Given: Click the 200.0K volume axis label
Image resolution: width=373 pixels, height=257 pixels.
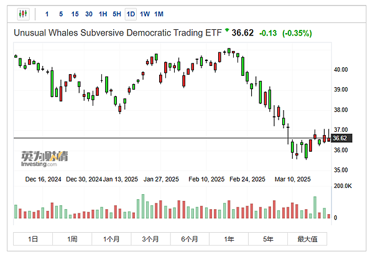Looking at the screenshot, I should [x=343, y=186].
